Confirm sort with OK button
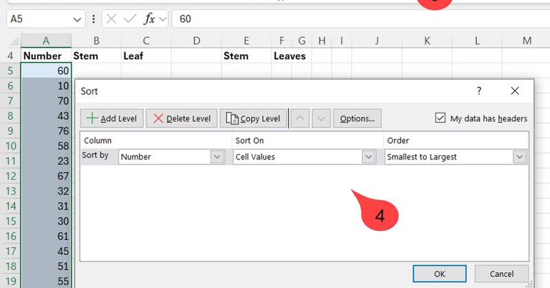This screenshot has width=550, height=288. click(x=439, y=274)
